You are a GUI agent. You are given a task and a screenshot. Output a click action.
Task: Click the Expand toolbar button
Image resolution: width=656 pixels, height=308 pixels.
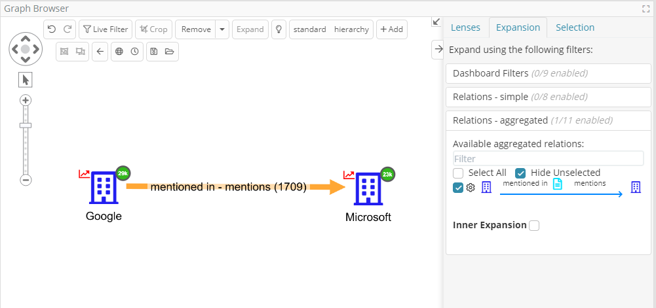(250, 29)
